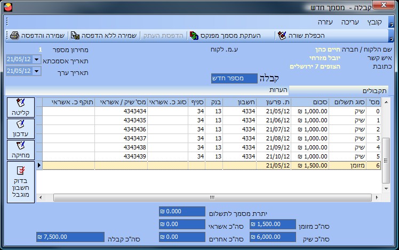Screen dimensions: 399x250
Task: Close the קבלה - מסמך חדש window
Action: (384, 5)
